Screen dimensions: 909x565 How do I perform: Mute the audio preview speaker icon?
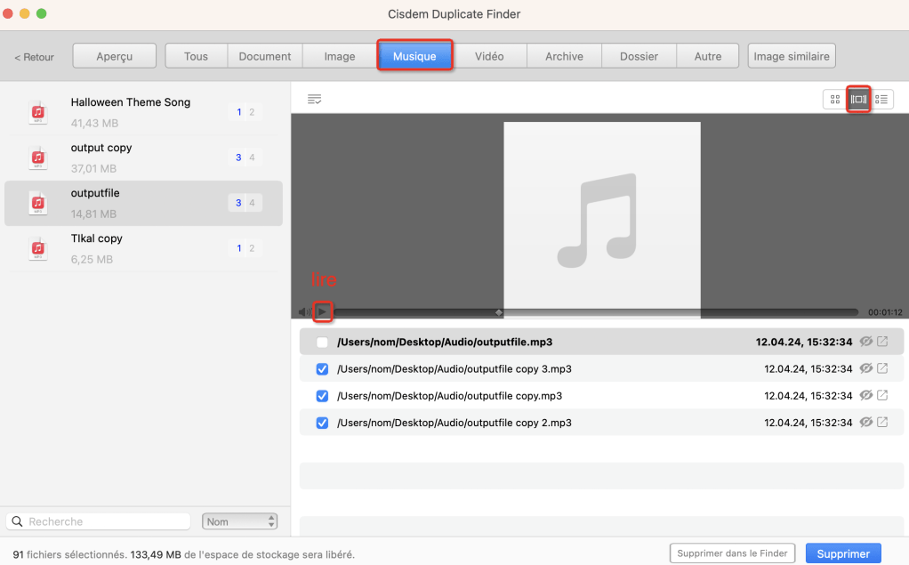coord(305,312)
